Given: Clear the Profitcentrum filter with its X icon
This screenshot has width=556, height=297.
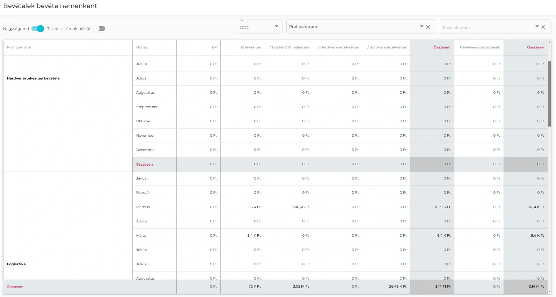Looking at the screenshot, I should 428,27.
